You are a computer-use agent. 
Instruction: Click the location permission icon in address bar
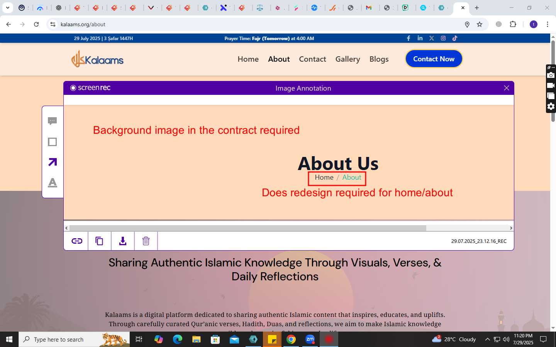[x=467, y=24]
